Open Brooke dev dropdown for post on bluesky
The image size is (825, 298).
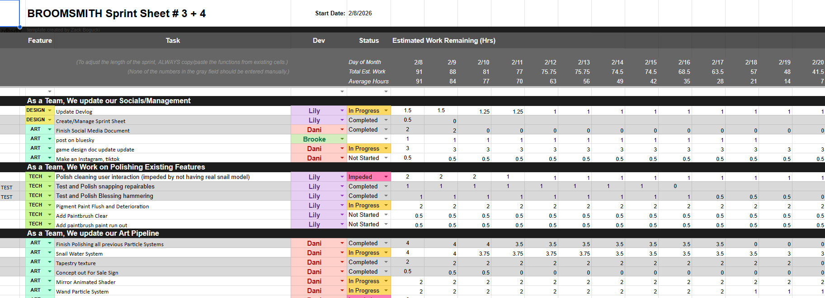click(x=342, y=139)
